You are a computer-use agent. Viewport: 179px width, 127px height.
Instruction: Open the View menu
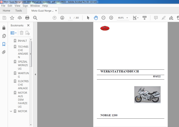pyautogui.click(x=18, y=6)
